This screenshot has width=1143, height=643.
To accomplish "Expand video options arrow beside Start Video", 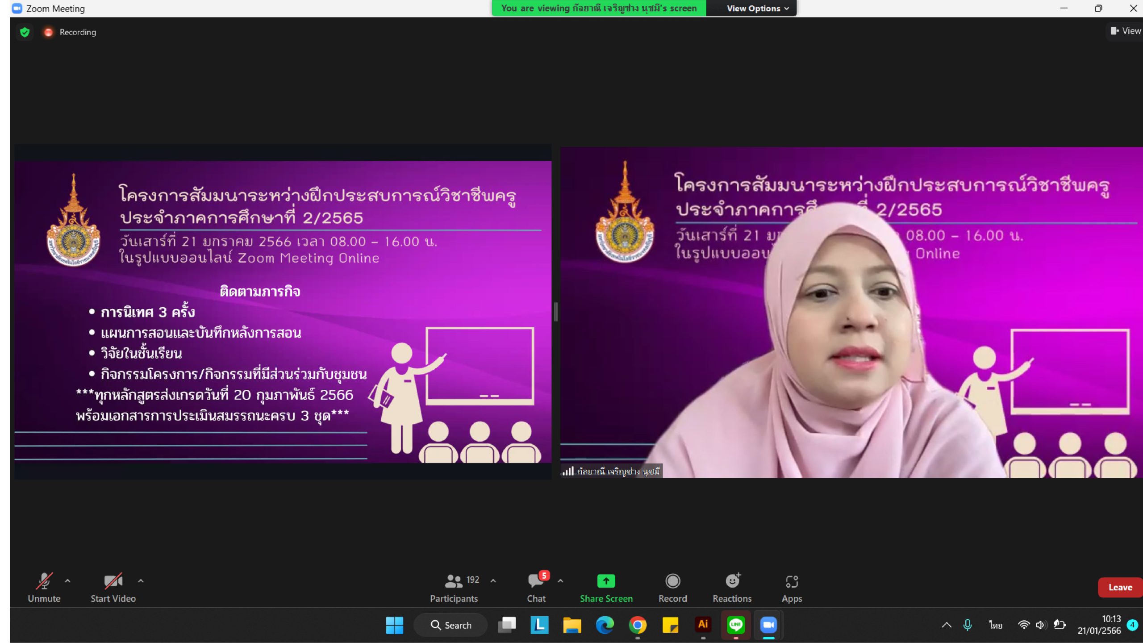I will click(141, 581).
